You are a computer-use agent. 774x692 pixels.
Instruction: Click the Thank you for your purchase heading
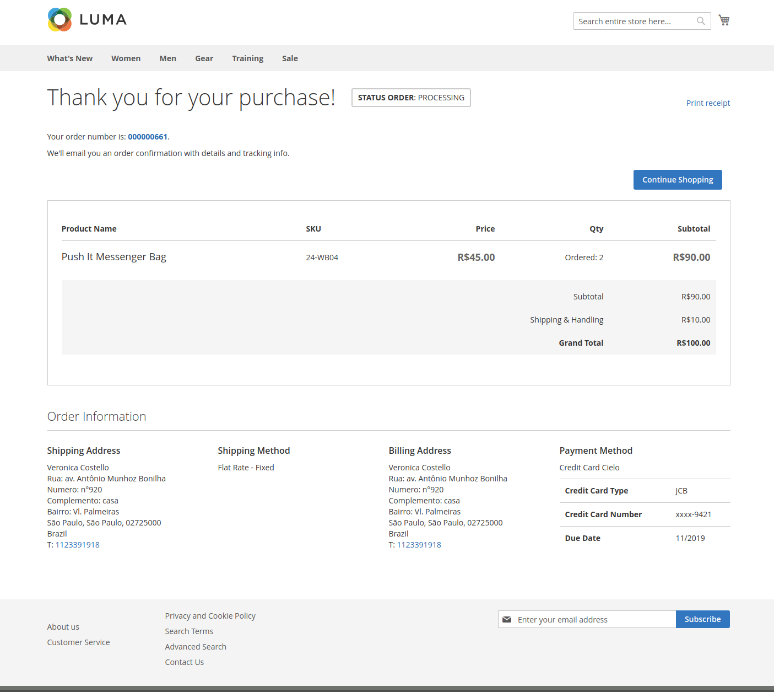[191, 98]
